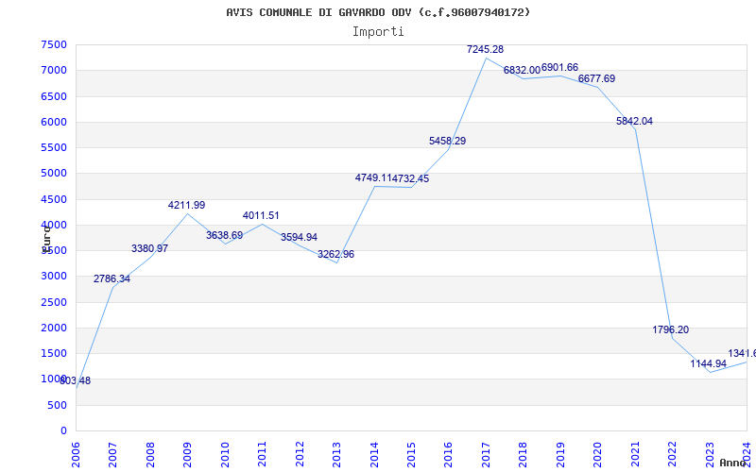Click the 4011.51 data label
756x472 pixels.
(261, 216)
